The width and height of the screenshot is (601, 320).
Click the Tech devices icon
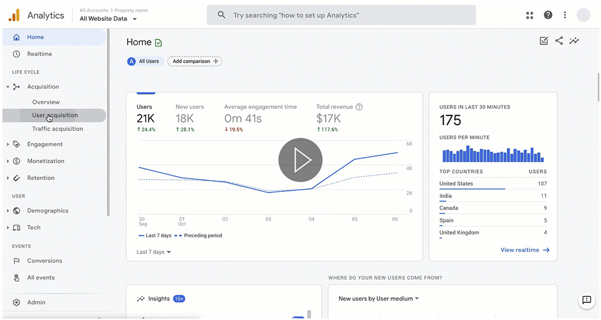coord(16,228)
